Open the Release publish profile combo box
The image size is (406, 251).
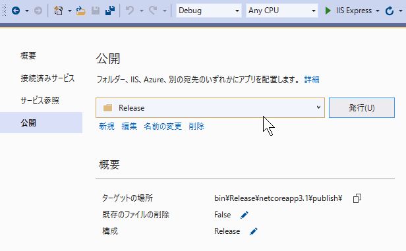click(x=210, y=107)
